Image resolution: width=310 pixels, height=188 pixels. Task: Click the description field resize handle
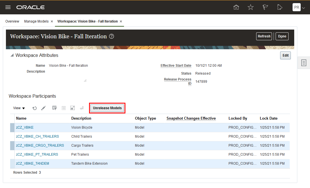85,80
